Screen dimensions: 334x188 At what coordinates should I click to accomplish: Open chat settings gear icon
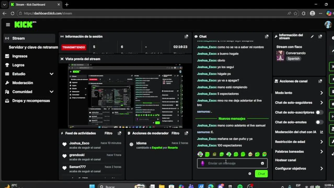[250, 174]
